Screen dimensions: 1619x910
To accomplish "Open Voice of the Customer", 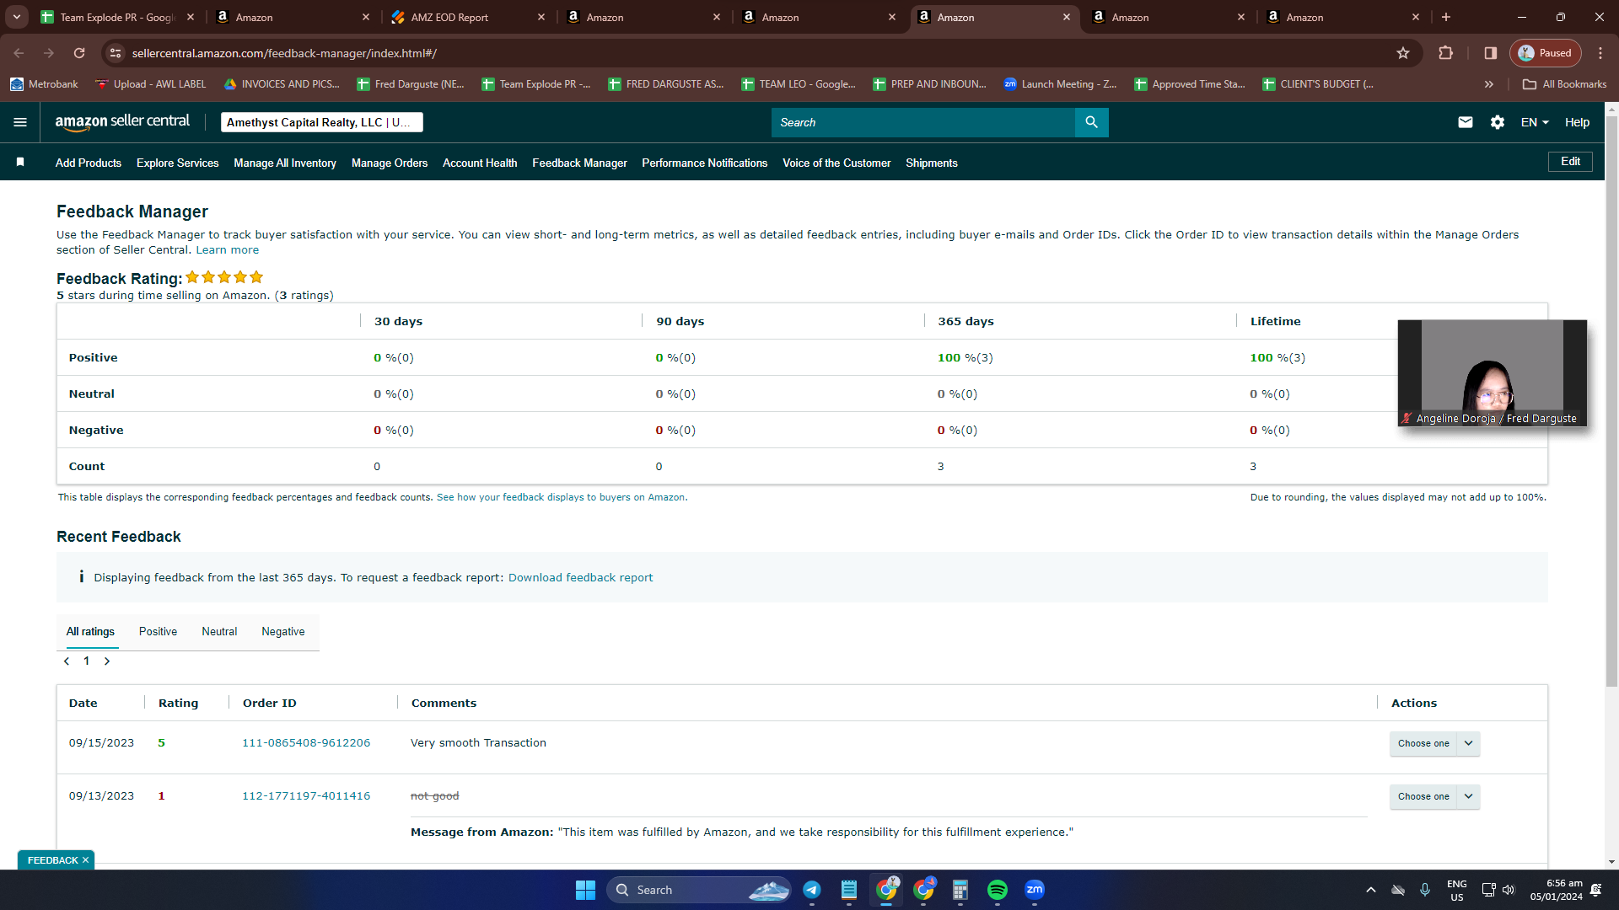I will point(836,163).
